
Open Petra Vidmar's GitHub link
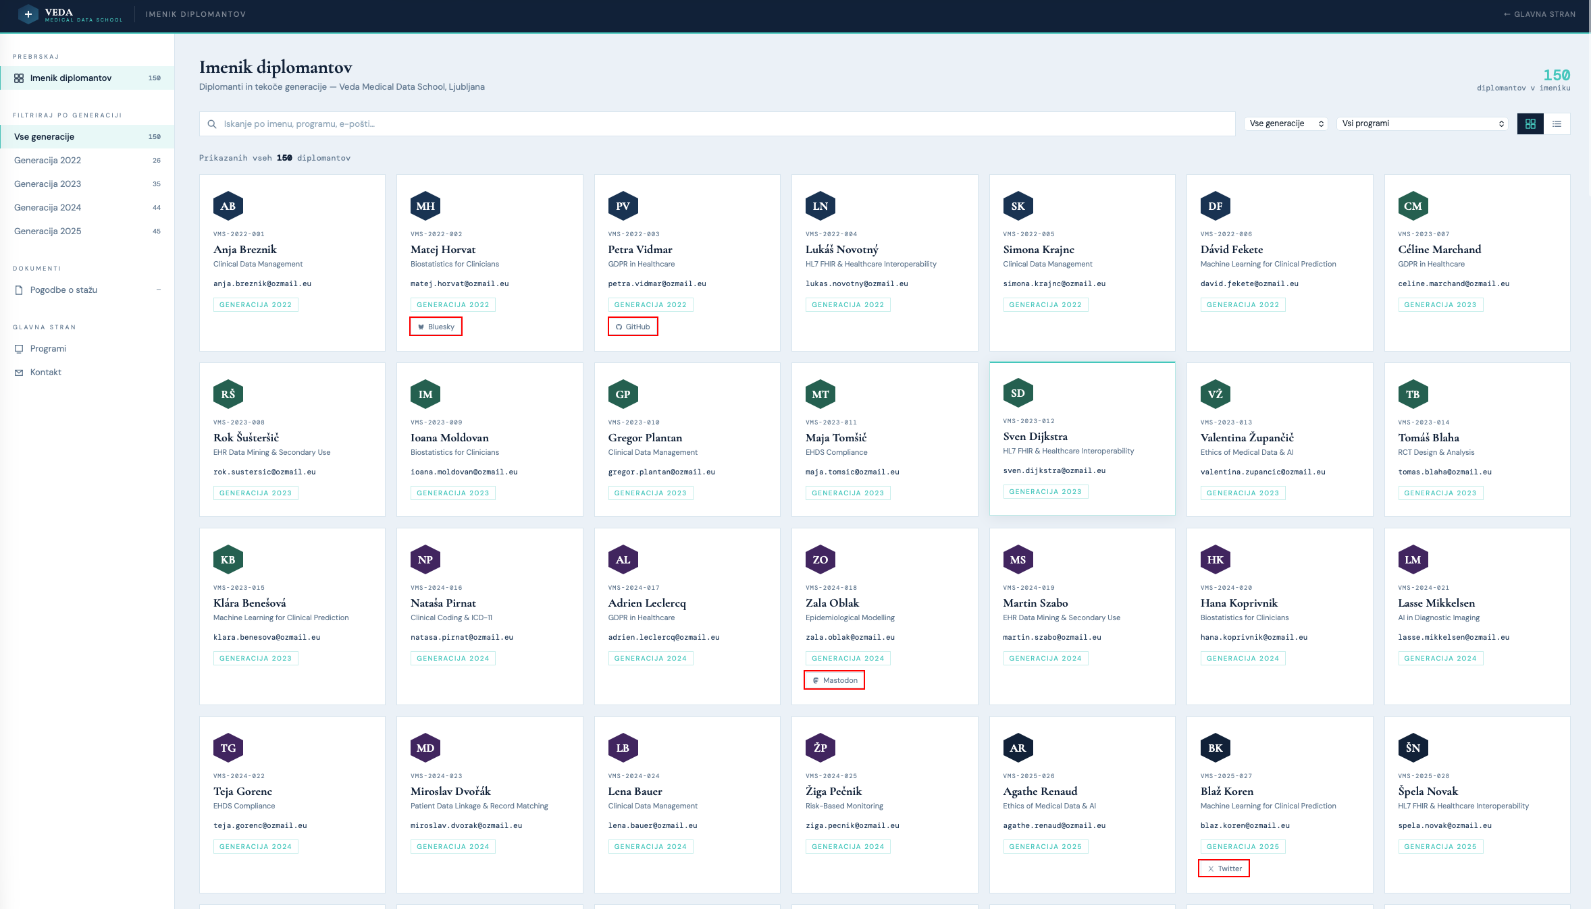633,327
